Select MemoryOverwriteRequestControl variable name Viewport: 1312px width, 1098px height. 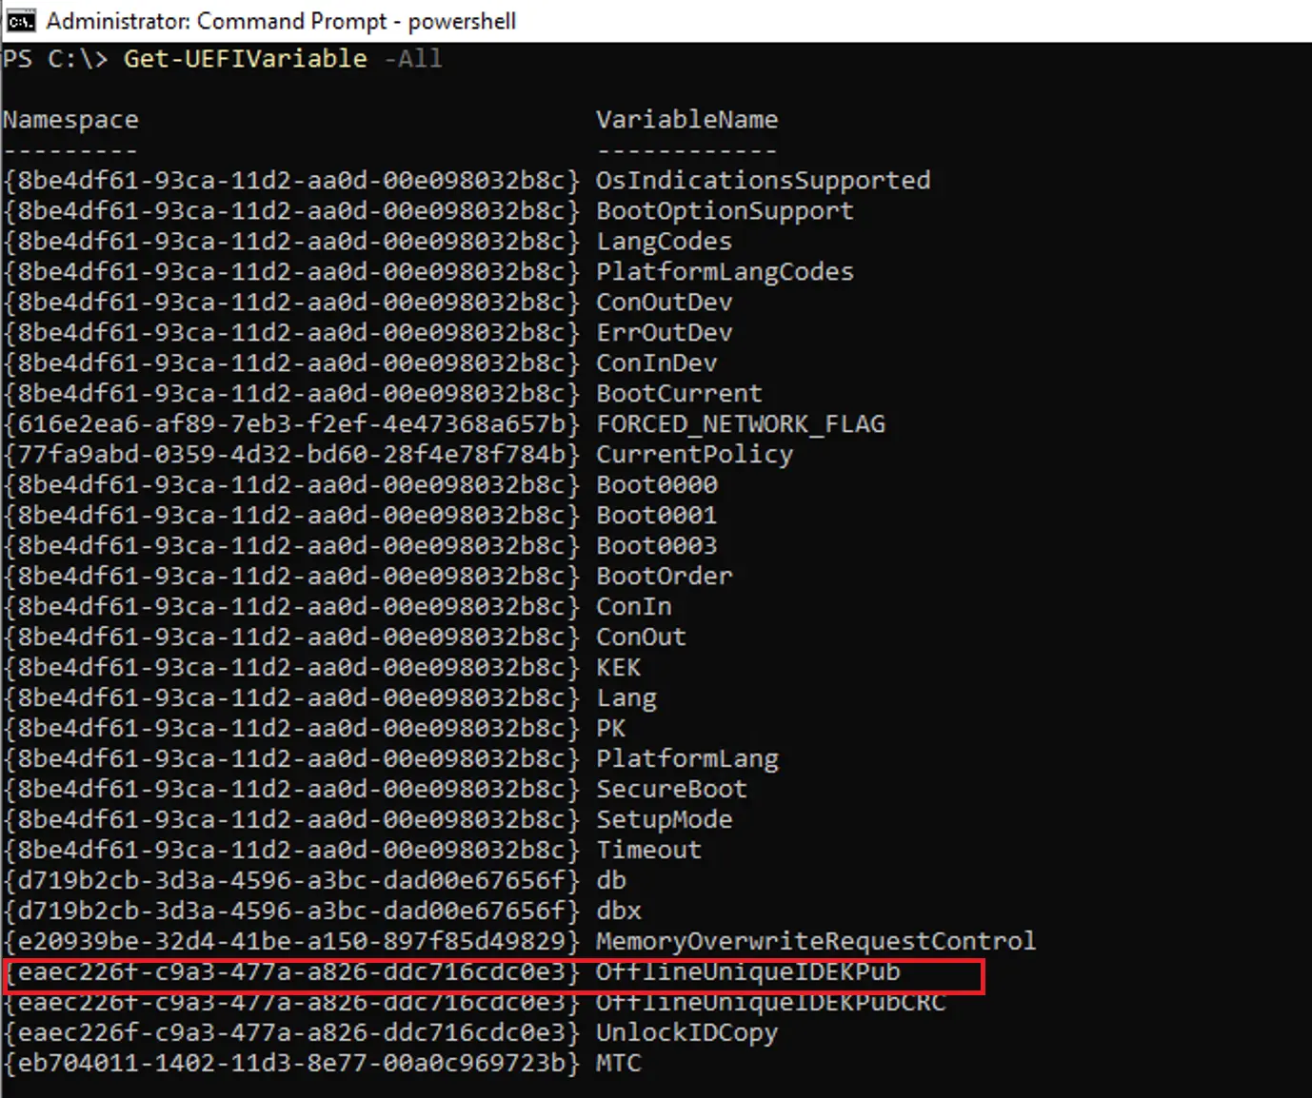click(816, 942)
